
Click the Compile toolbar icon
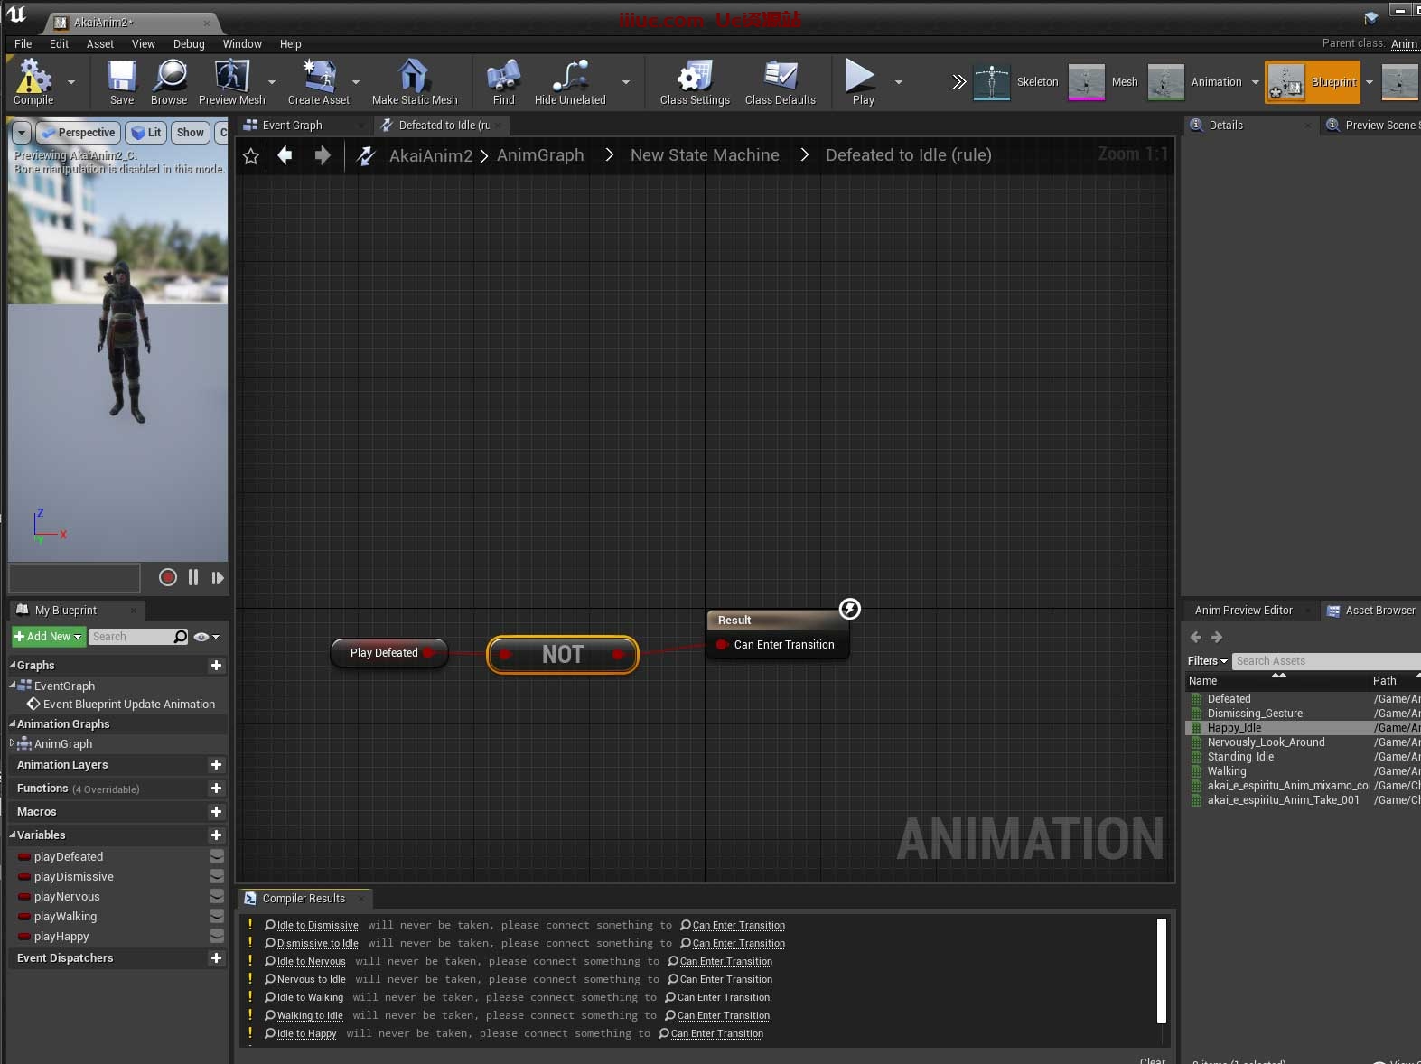click(33, 81)
